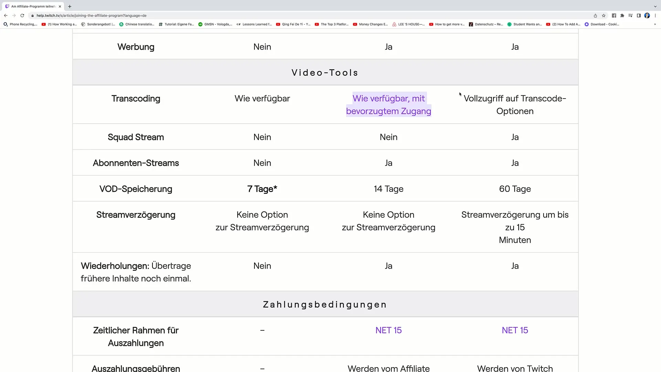Expand the tab search chevron
Viewport: 661px width, 372px height.
[x=655, y=6]
